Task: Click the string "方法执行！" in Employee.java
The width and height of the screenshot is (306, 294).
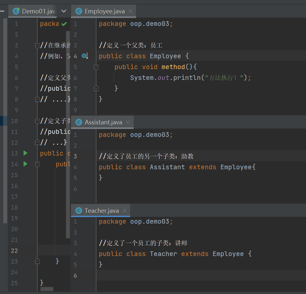Action: [x=224, y=78]
